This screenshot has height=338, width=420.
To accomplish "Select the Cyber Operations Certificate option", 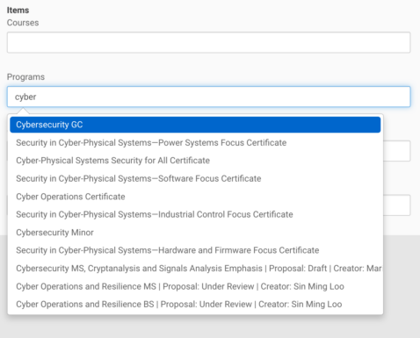I will (x=195, y=197).
